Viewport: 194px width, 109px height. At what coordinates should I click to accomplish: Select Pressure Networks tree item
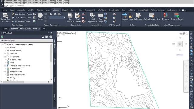(18, 75)
